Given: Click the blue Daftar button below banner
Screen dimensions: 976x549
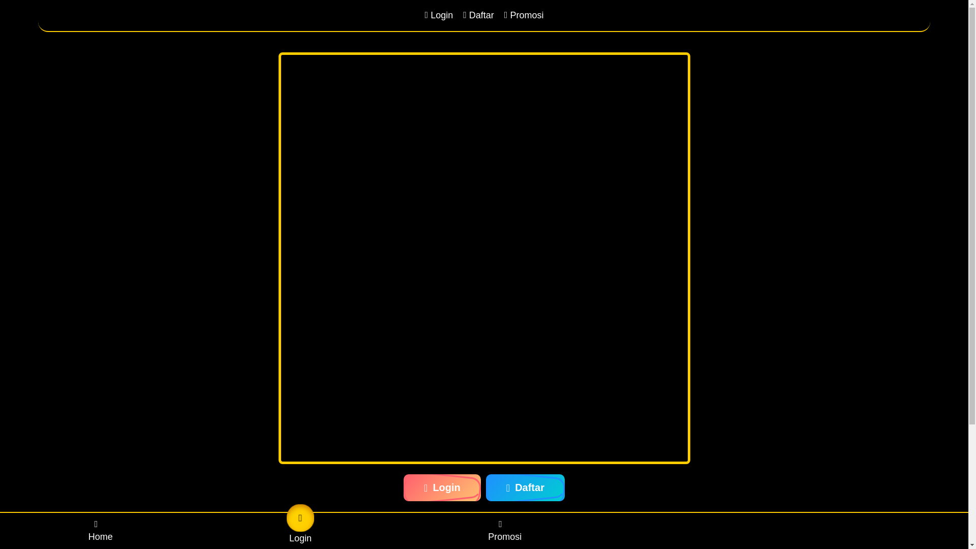Looking at the screenshot, I should (x=525, y=487).
